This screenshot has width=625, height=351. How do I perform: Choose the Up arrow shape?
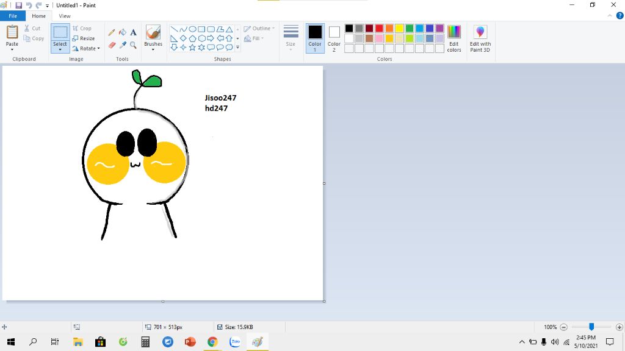229,38
